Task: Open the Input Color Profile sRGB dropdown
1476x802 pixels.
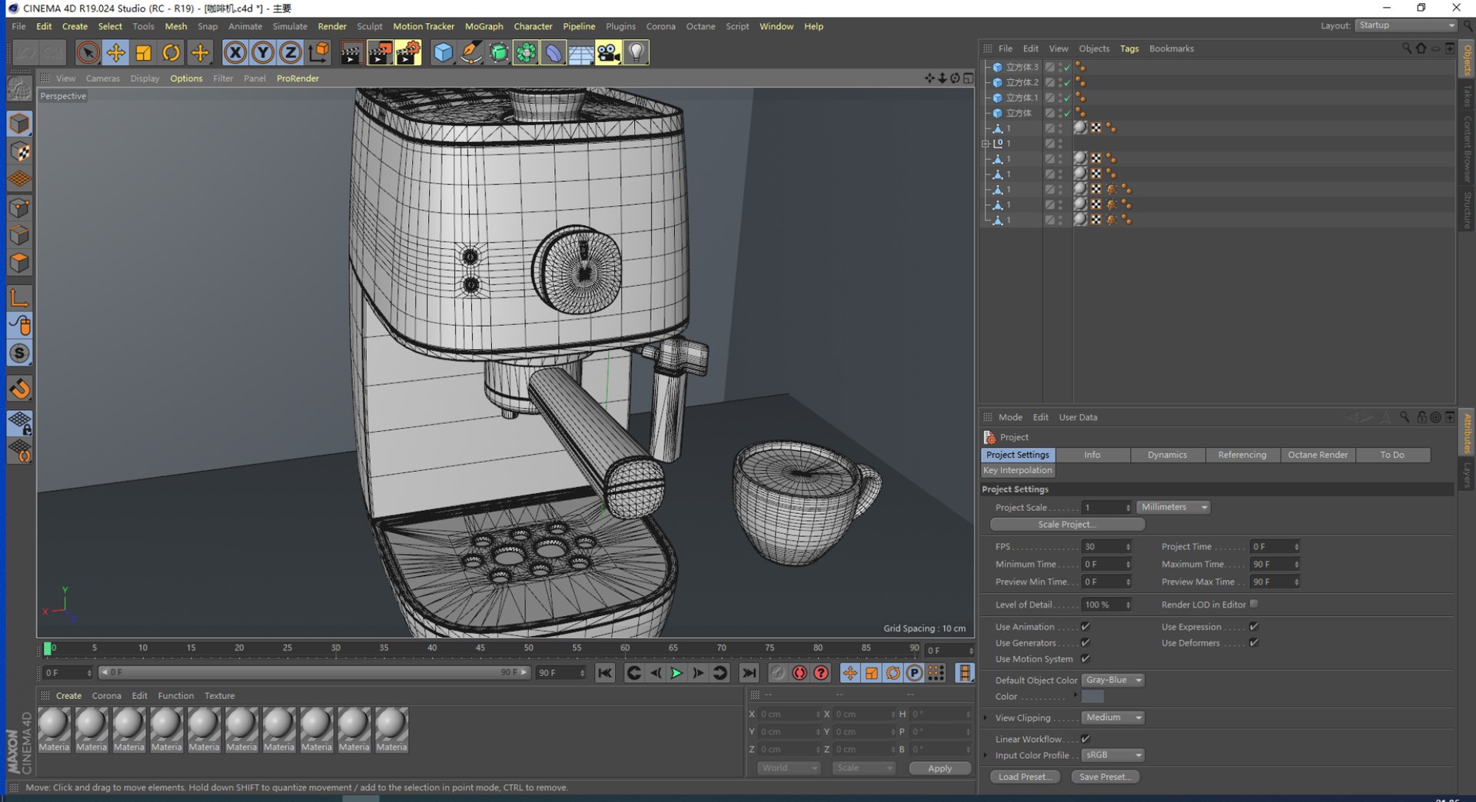Action: 1112,755
